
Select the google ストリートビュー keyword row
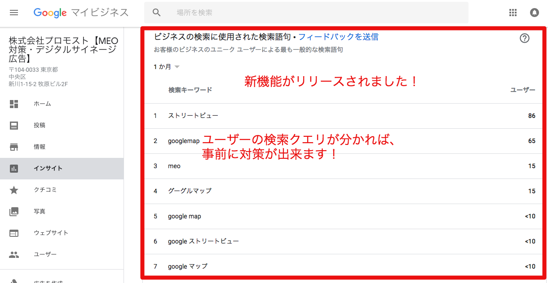pyautogui.click(x=345, y=241)
